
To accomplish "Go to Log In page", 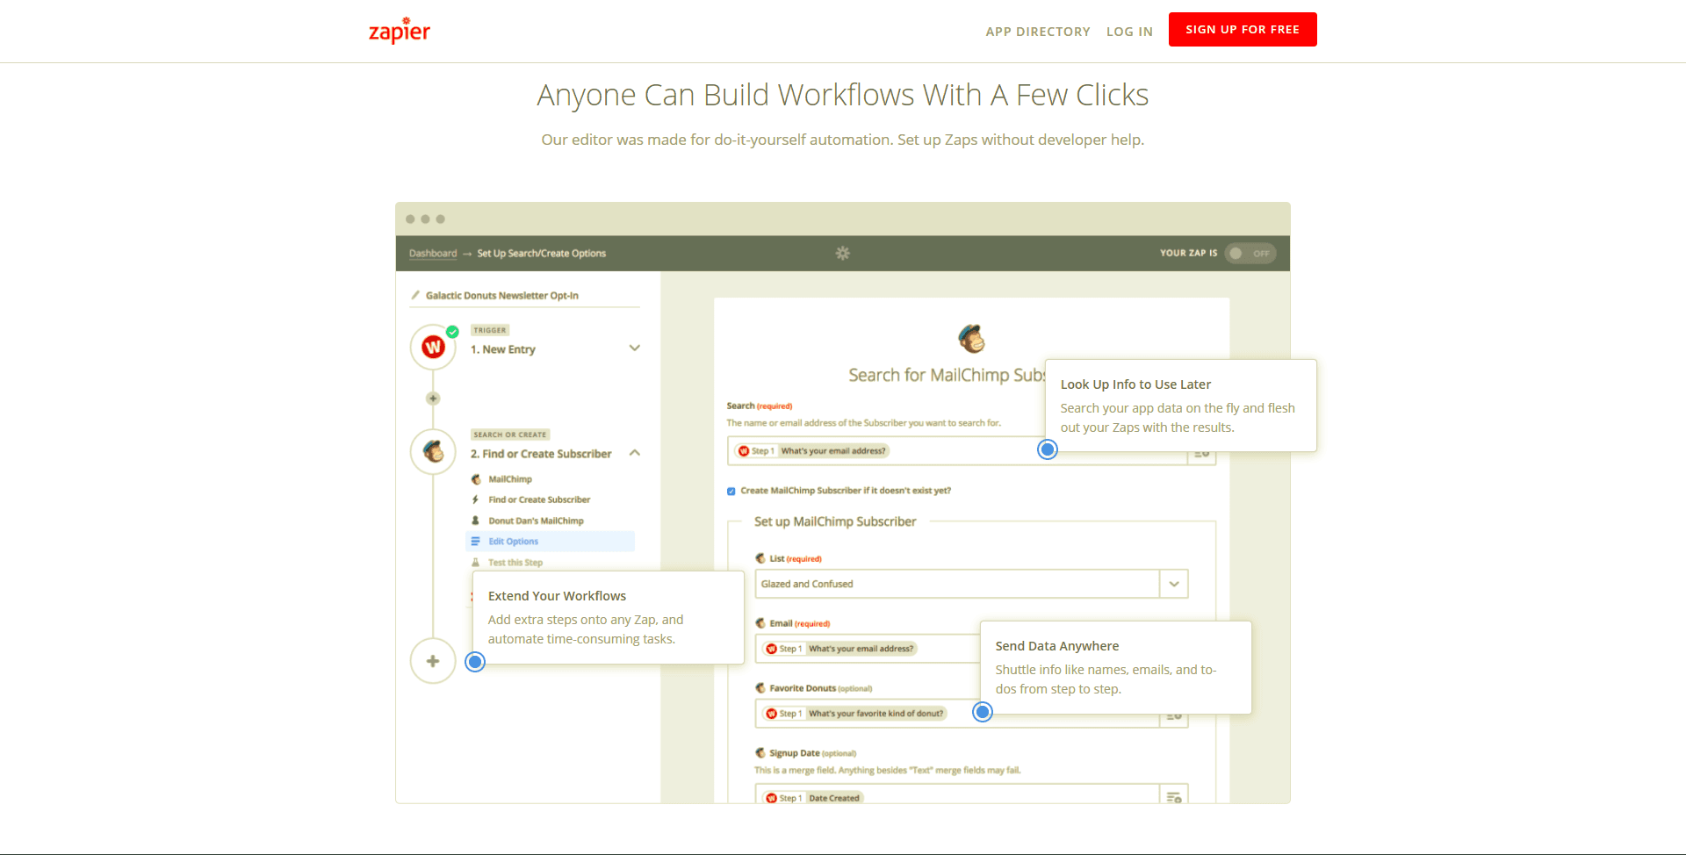I will point(1129,32).
